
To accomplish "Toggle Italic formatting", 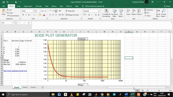I will coord(26,15).
